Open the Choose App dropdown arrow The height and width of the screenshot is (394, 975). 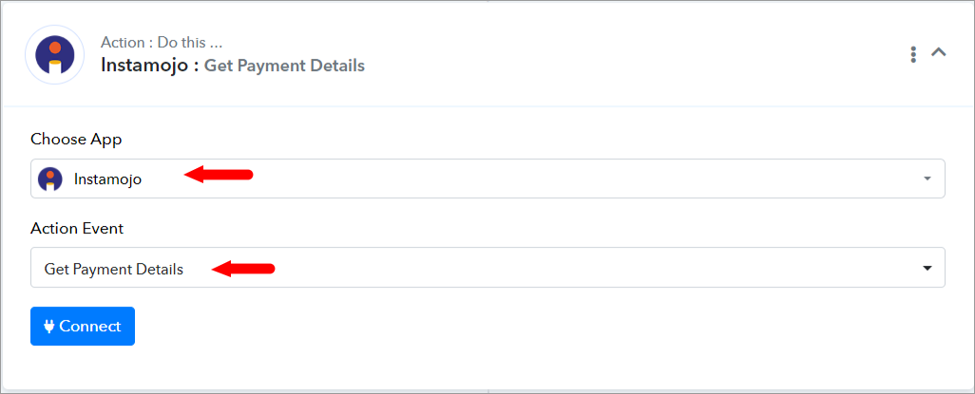927,179
